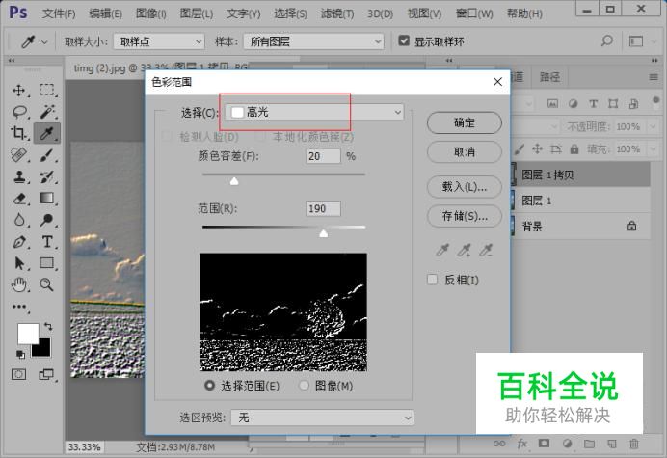
Task: Pick the plain eyedropper in Color Range dialog
Action: pyautogui.click(x=442, y=251)
